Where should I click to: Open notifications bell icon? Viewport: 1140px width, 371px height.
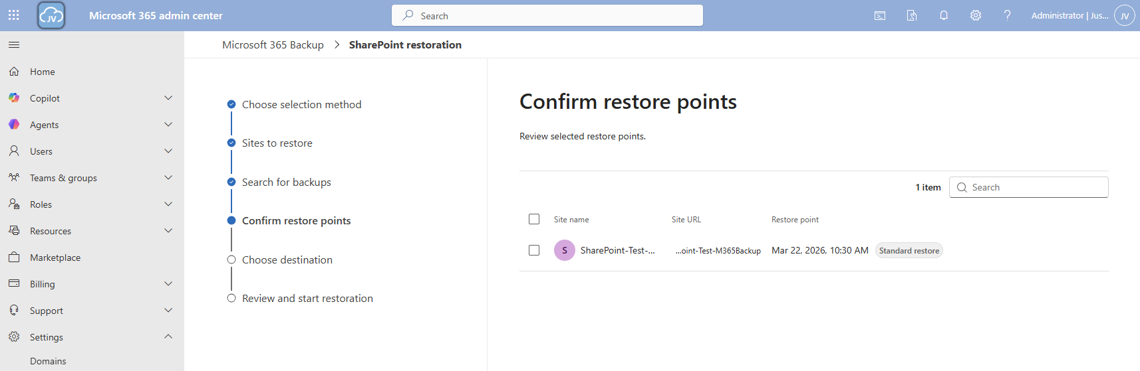click(x=943, y=15)
